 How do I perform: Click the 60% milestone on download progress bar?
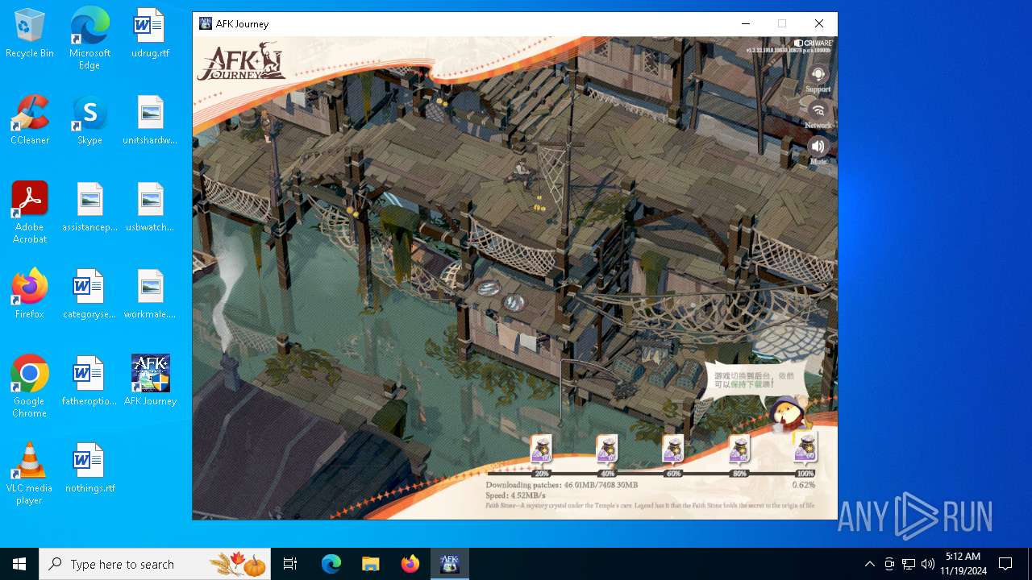tap(673, 474)
